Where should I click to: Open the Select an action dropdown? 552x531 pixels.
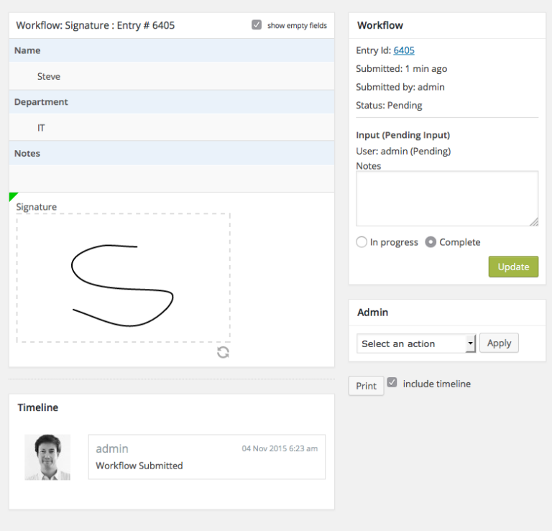[x=416, y=343]
